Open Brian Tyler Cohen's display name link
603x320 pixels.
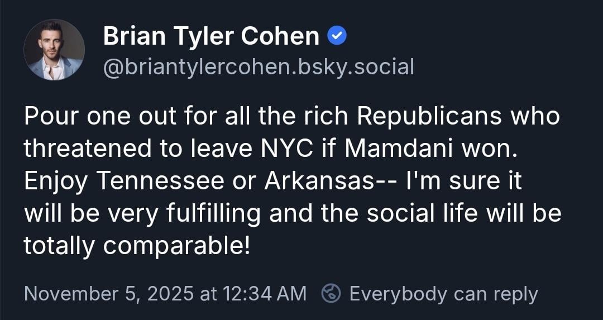tap(211, 37)
